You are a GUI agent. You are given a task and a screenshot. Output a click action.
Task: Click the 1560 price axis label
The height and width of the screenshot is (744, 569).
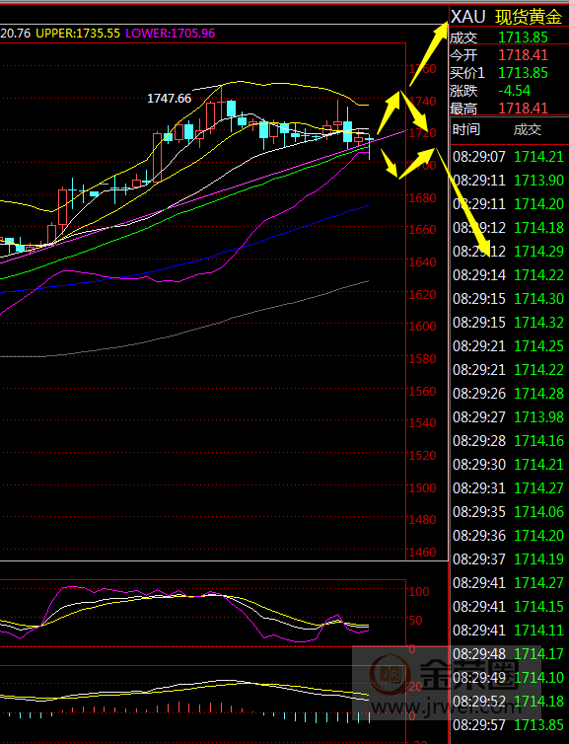point(423,391)
